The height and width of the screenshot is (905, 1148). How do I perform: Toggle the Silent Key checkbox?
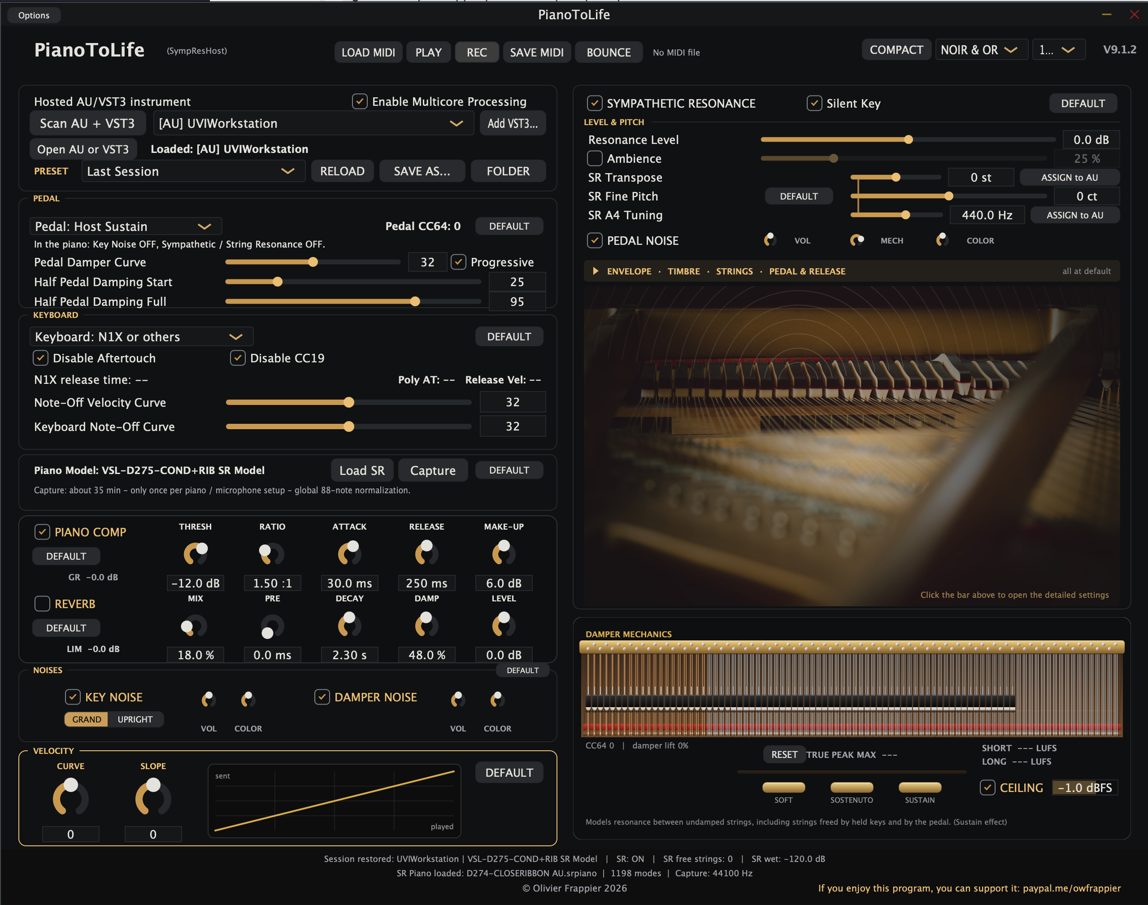coord(814,103)
